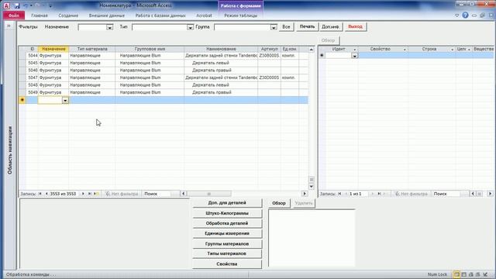Open Работа с базами данных tab

160,15
